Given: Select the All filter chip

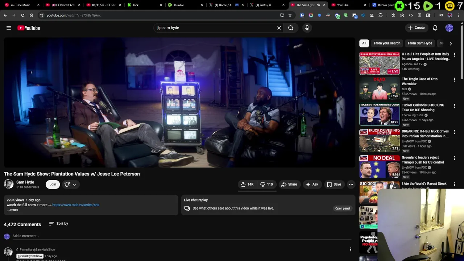Looking at the screenshot, I should click(x=364, y=43).
